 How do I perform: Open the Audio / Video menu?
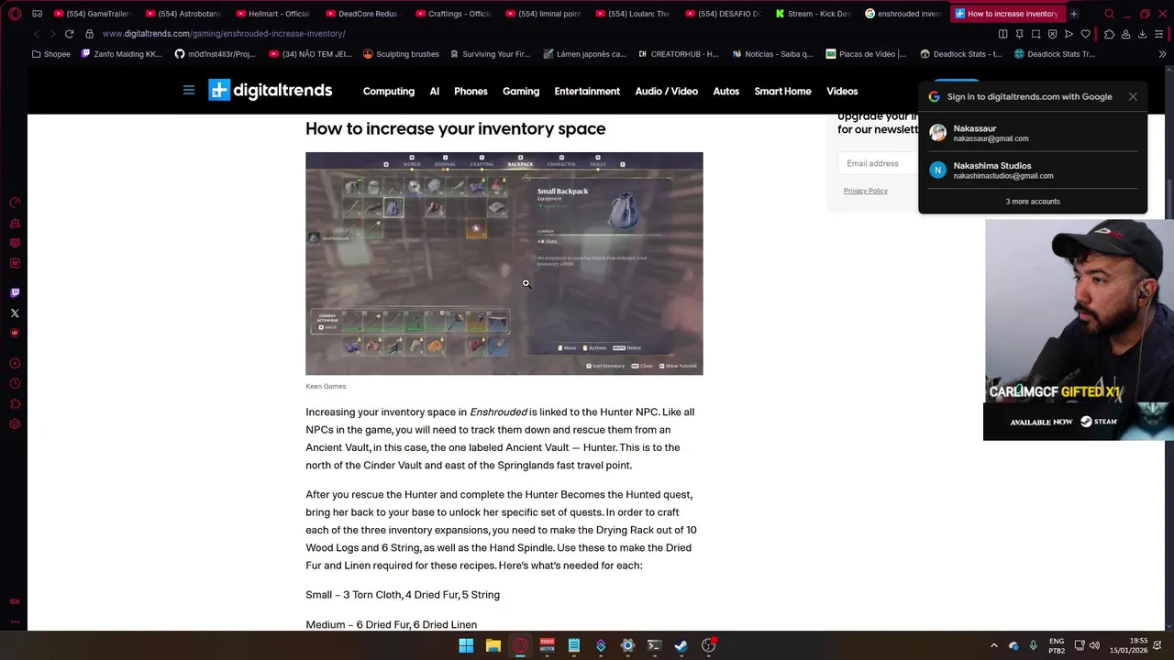coord(667,91)
